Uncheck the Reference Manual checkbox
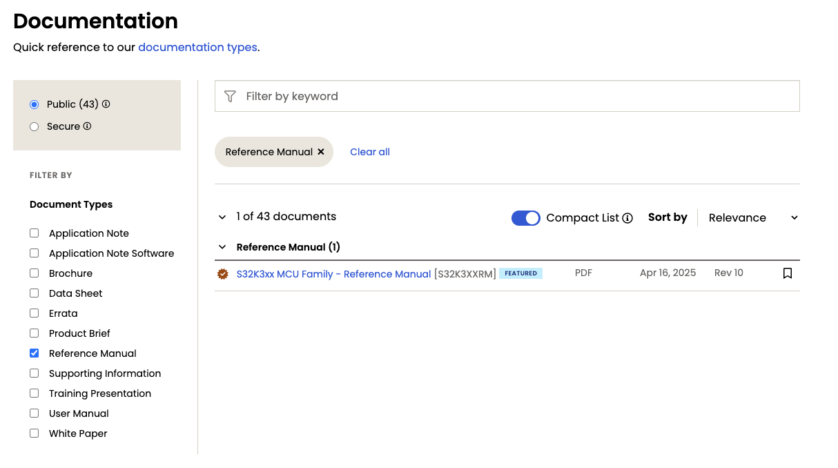This screenshot has width=838, height=468. click(35, 353)
